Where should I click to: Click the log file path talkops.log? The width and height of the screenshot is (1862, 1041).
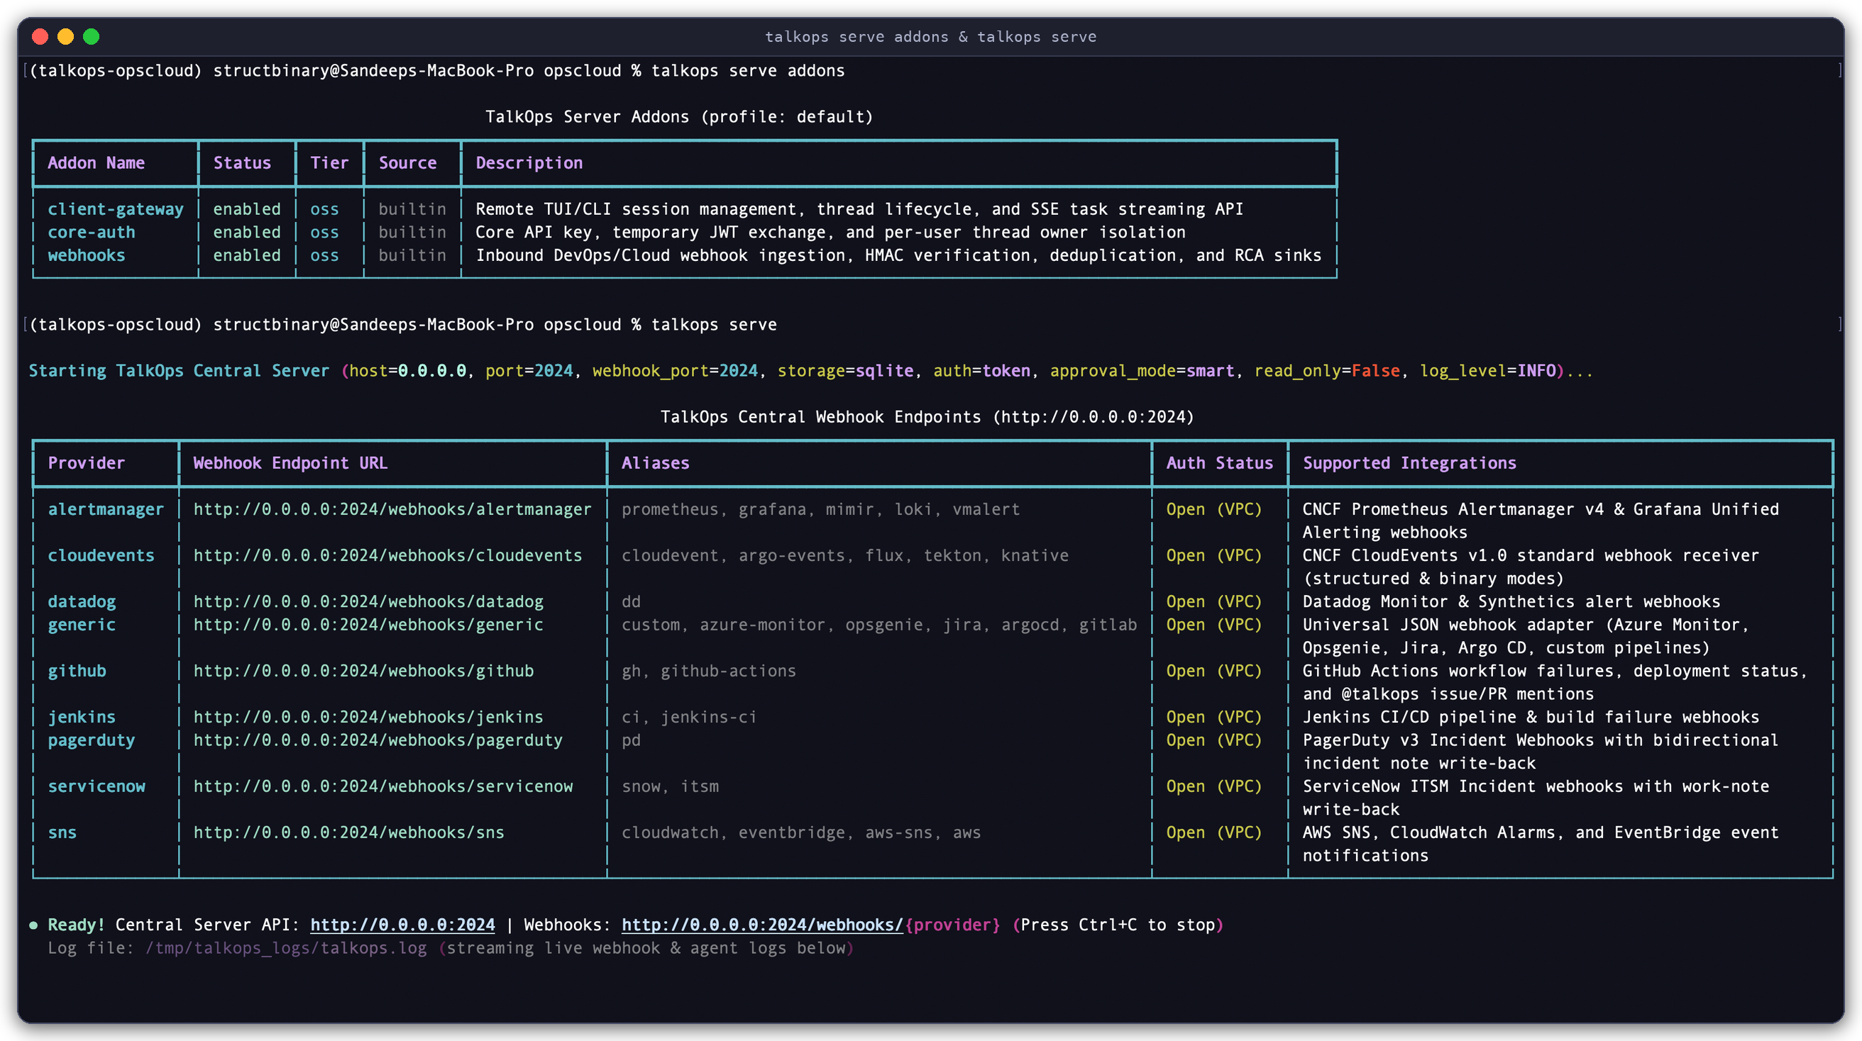[286, 948]
